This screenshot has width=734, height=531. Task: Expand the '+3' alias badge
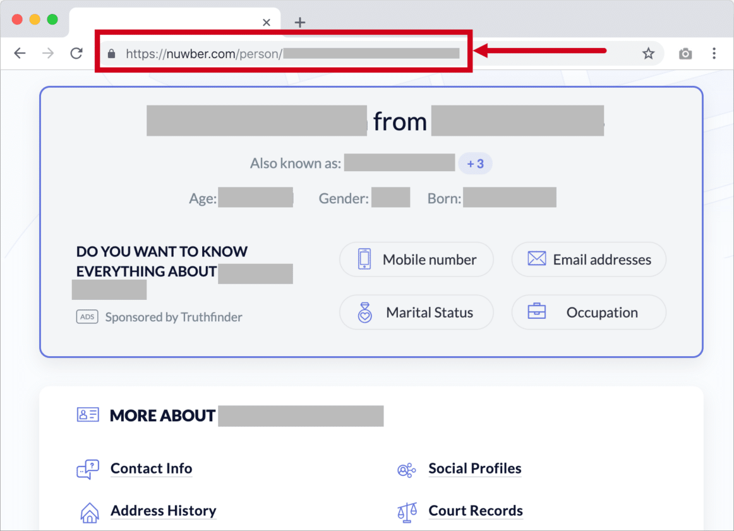pos(475,163)
